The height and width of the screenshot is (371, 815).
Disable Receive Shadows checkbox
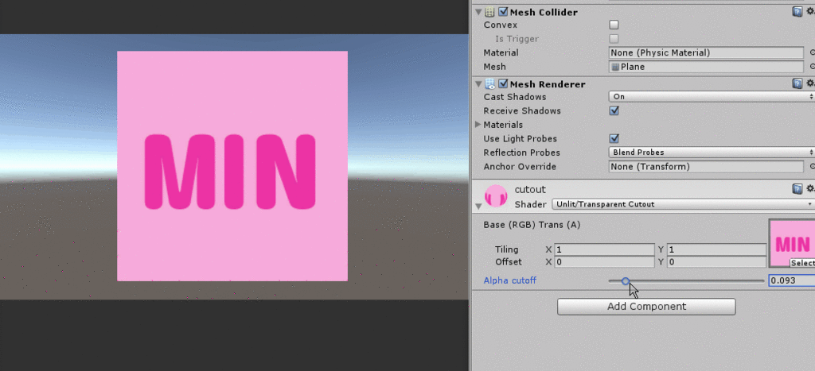(x=614, y=110)
